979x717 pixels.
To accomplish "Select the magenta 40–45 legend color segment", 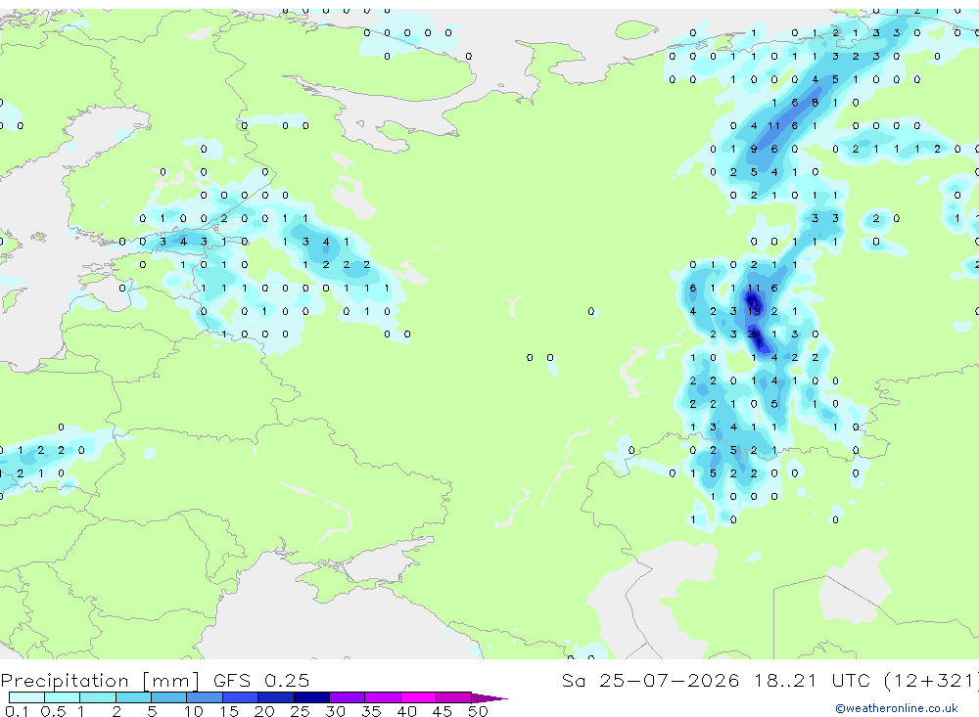I will pyautogui.click(x=418, y=697).
